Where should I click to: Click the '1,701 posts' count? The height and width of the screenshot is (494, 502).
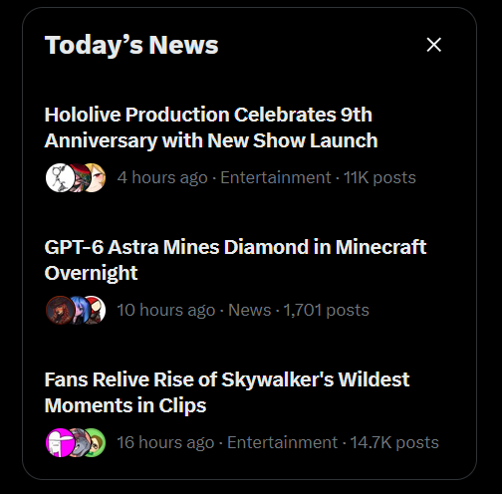pyautogui.click(x=326, y=310)
